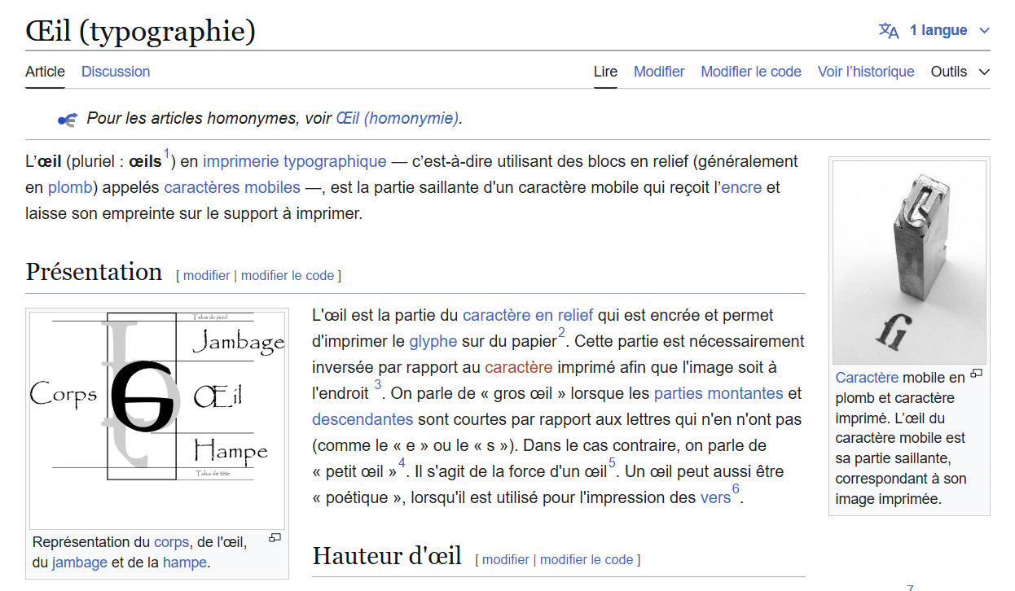Switch to the Article tab
This screenshot has width=1015, height=591.
tap(45, 72)
